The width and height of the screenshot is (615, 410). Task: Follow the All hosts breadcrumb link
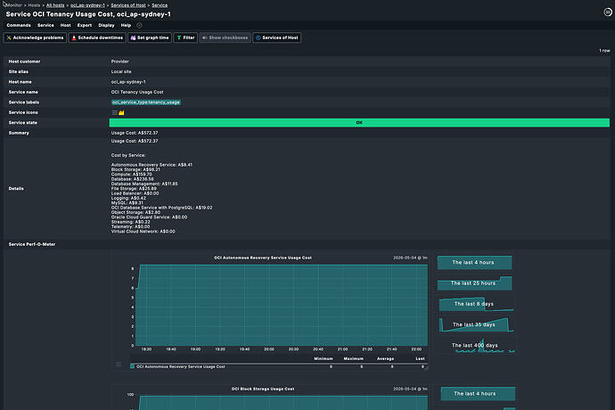pos(55,5)
